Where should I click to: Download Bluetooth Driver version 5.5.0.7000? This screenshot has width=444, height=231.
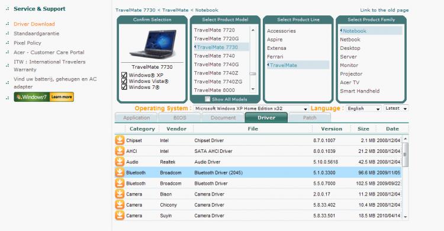click(120, 183)
